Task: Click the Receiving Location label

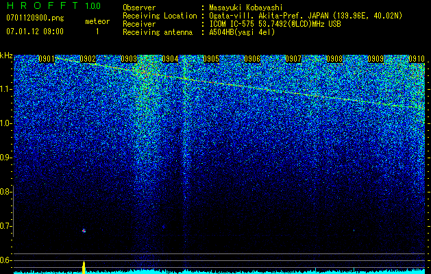Action: pyautogui.click(x=160, y=16)
